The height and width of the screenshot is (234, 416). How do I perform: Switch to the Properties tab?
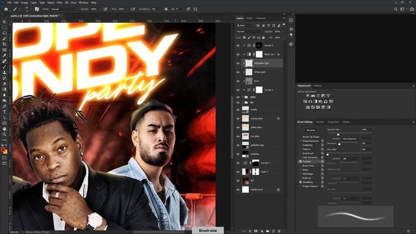333,122
